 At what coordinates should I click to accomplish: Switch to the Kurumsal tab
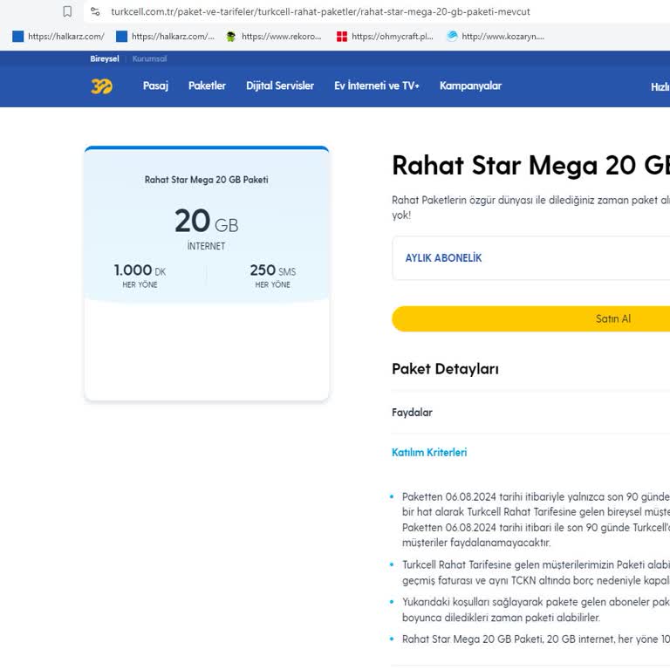click(149, 59)
